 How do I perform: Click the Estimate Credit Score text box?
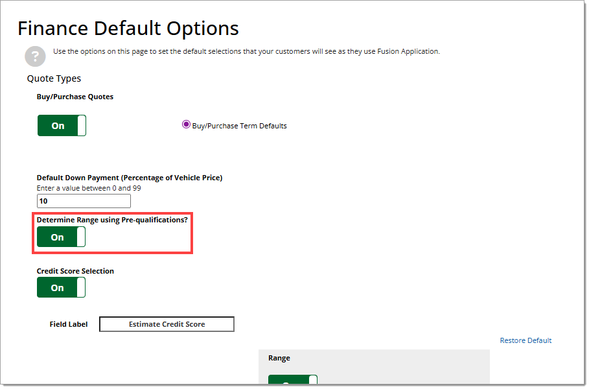pyautogui.click(x=167, y=324)
